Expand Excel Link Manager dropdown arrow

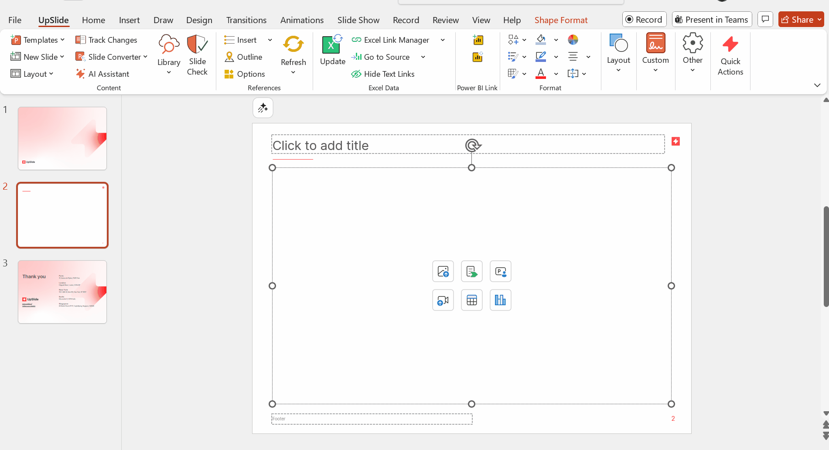[x=443, y=40]
